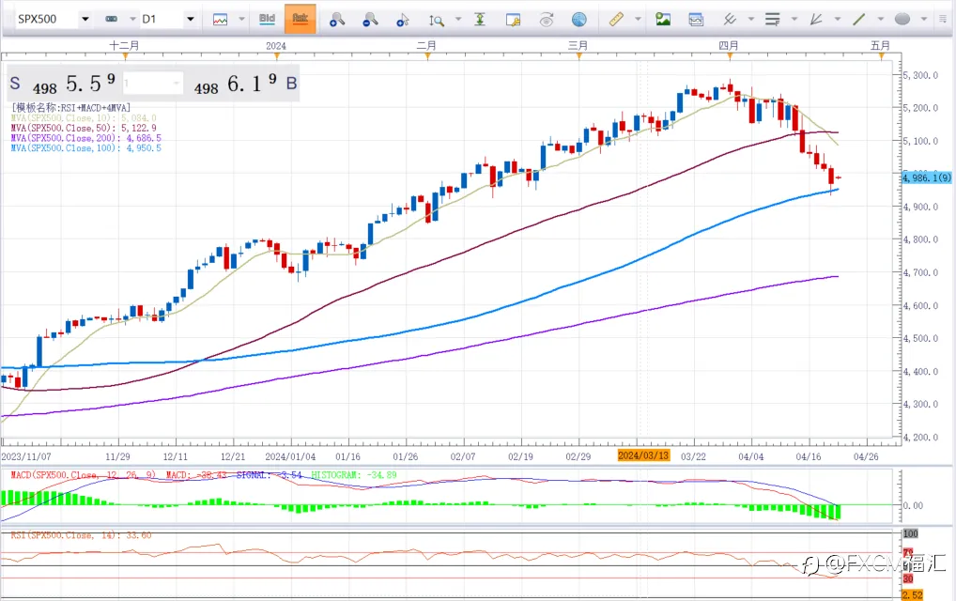Open the Fibonacci tool dropdown arrow
This screenshot has width=956, height=601.
(x=794, y=19)
